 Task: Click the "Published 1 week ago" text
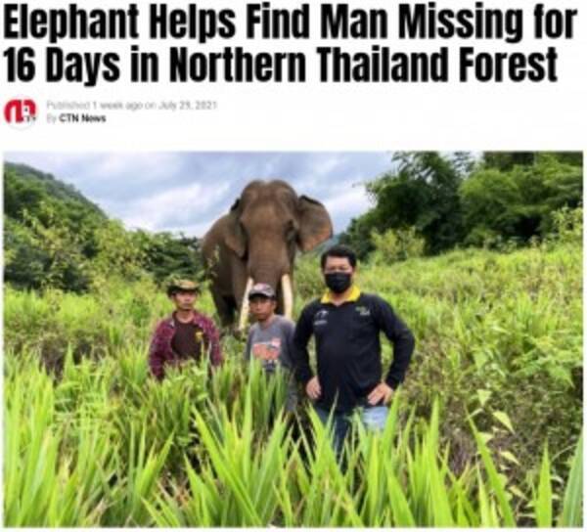click(95, 105)
